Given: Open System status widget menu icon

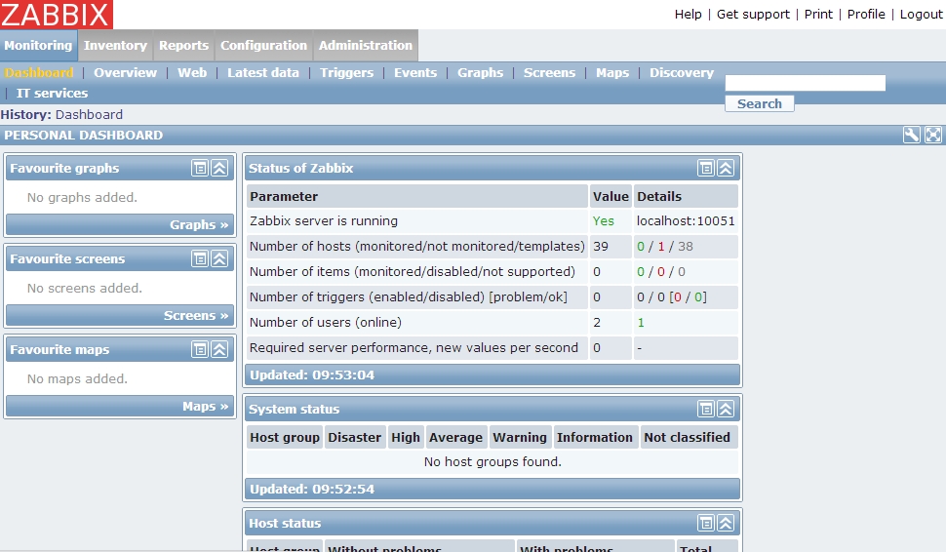Looking at the screenshot, I should point(706,409).
